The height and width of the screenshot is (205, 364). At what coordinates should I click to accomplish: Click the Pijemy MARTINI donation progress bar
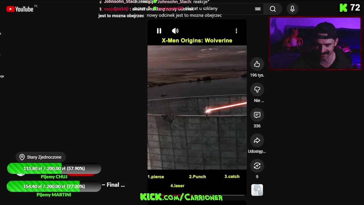[x=54, y=186]
